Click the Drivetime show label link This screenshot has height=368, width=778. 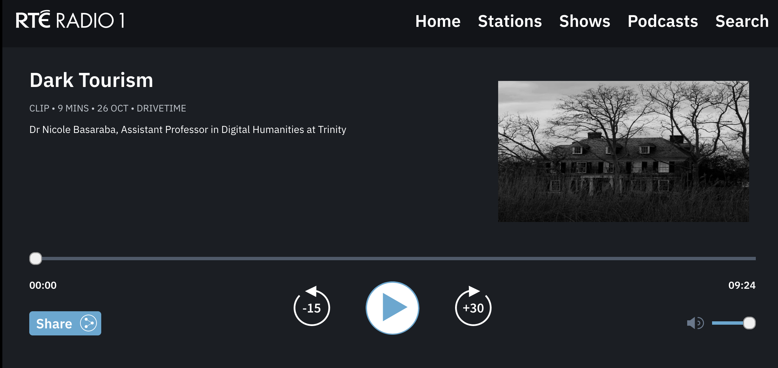(x=162, y=108)
